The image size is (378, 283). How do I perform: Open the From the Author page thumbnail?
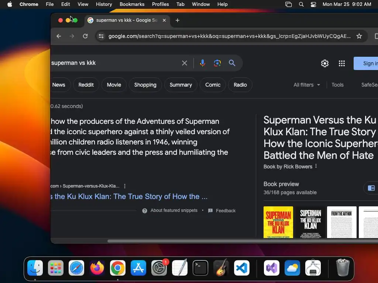341,222
